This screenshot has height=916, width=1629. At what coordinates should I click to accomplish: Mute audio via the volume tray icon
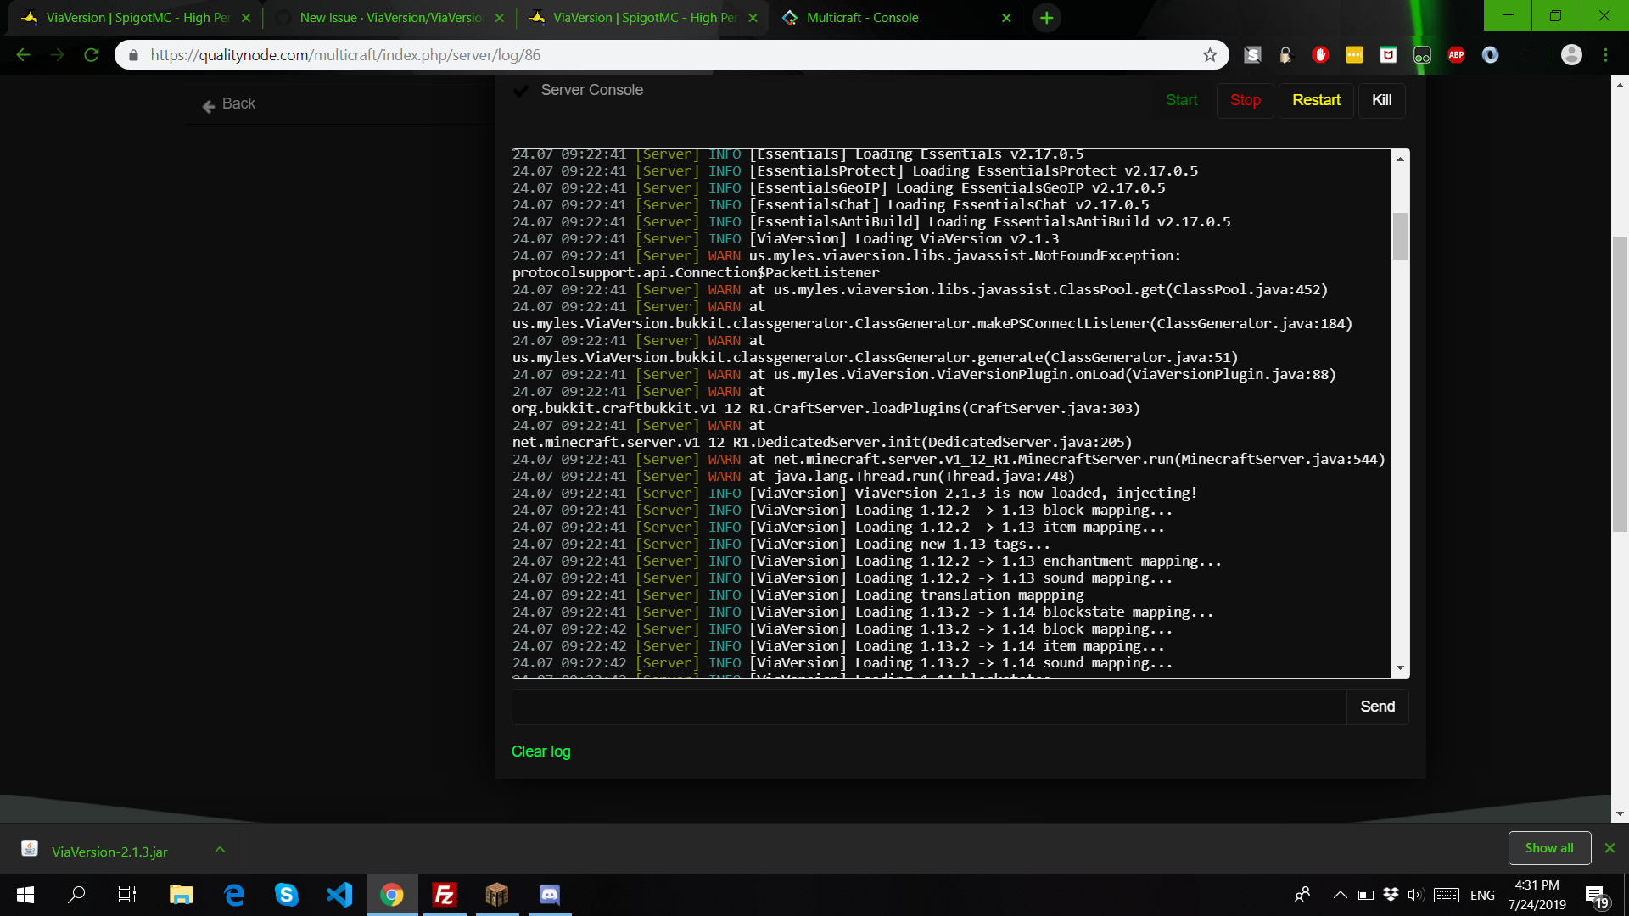coord(1415,894)
